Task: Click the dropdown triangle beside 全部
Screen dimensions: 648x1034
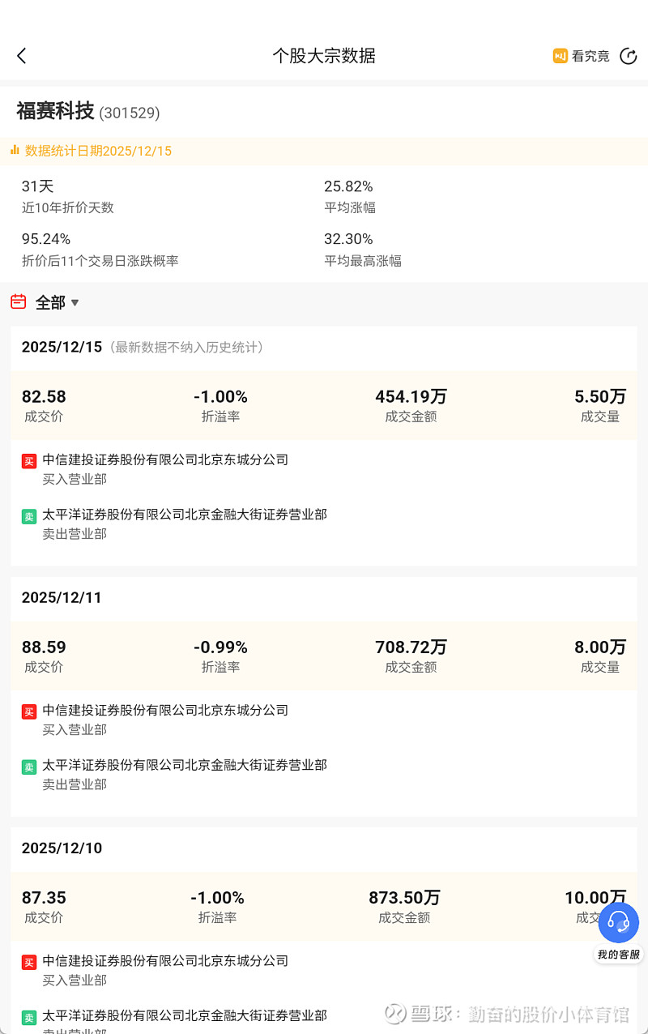Action: (x=75, y=303)
